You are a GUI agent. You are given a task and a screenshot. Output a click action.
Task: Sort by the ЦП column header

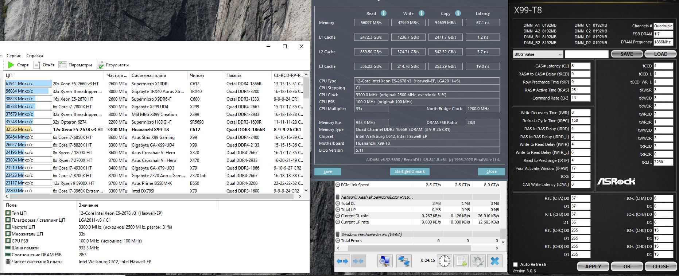tap(54, 75)
